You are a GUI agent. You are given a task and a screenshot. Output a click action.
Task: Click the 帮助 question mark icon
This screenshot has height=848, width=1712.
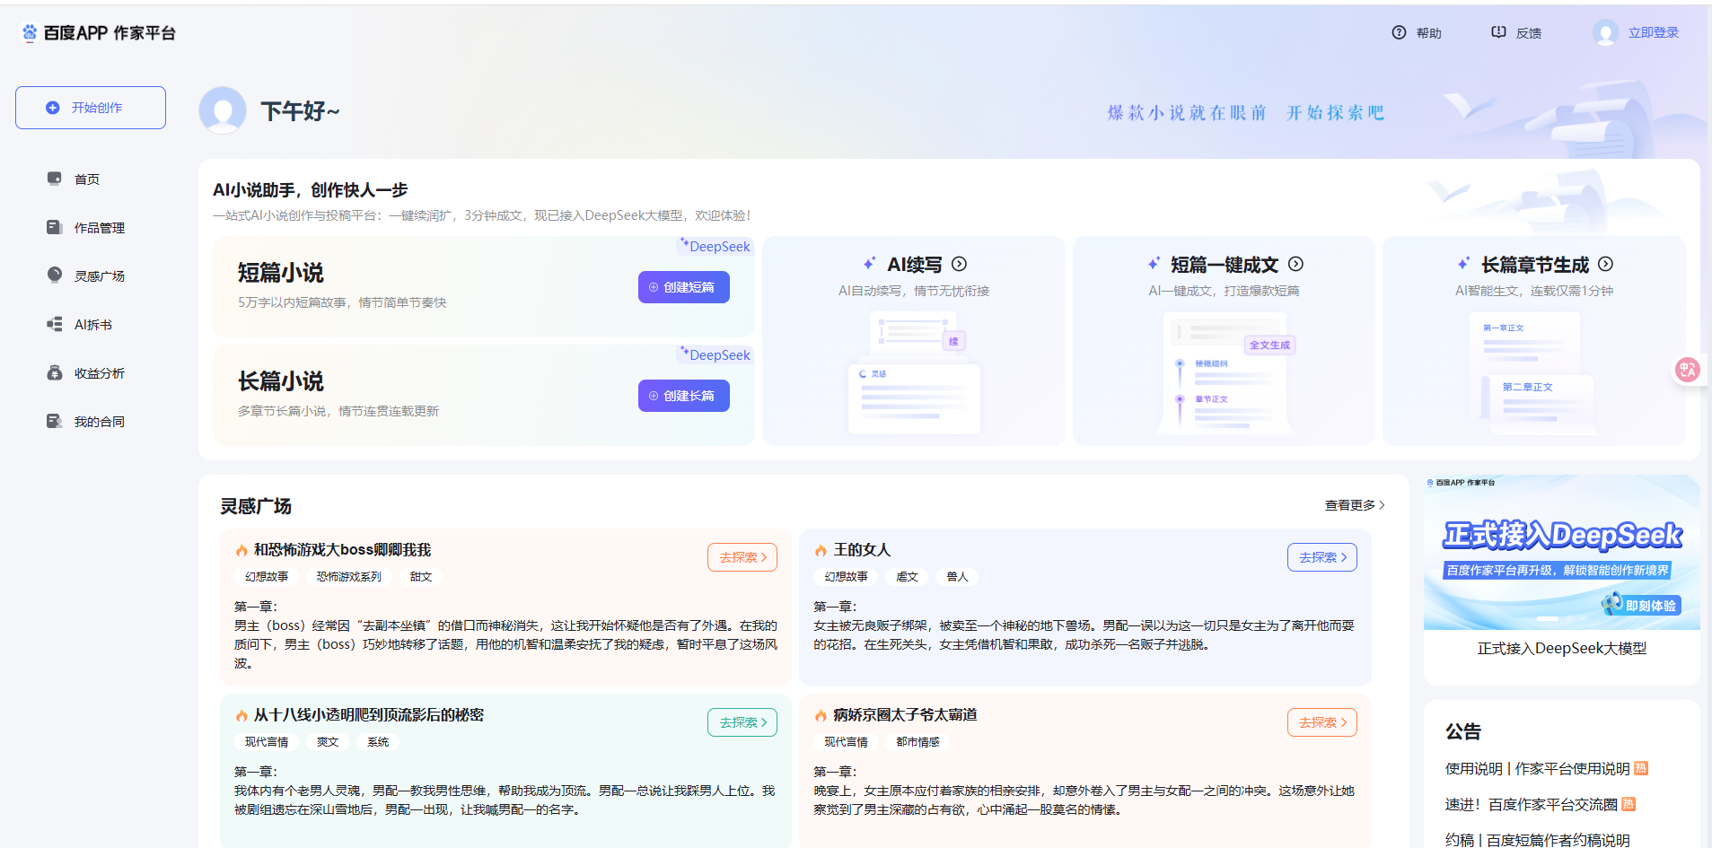tap(1399, 32)
